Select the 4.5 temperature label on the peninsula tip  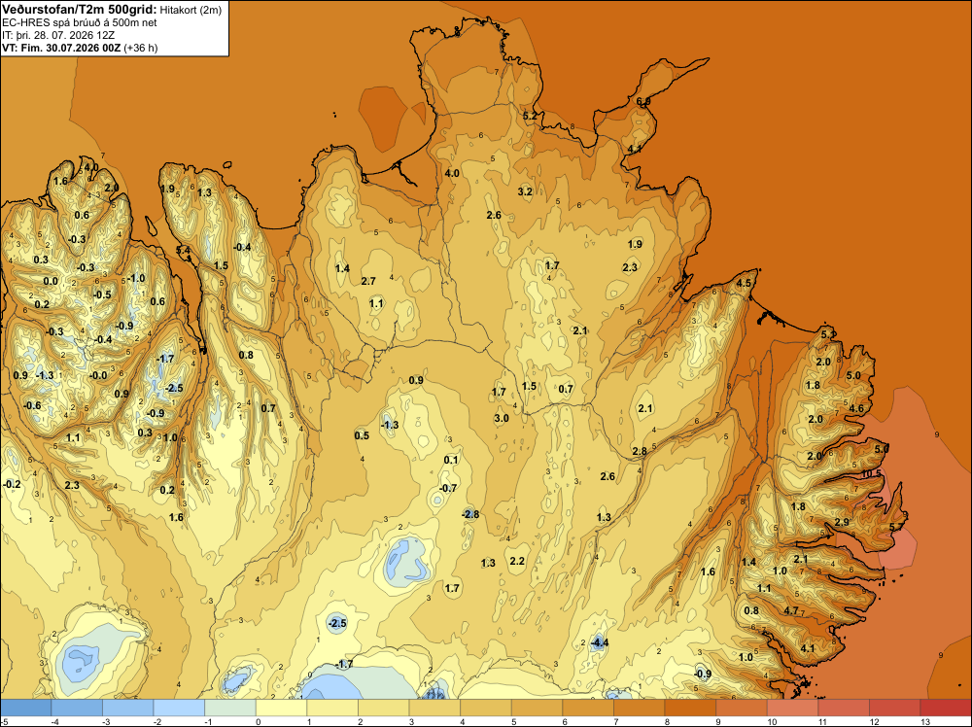[x=744, y=283]
